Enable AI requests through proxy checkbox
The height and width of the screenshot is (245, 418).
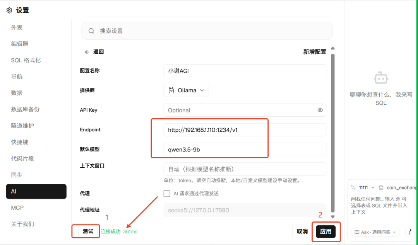(x=167, y=194)
